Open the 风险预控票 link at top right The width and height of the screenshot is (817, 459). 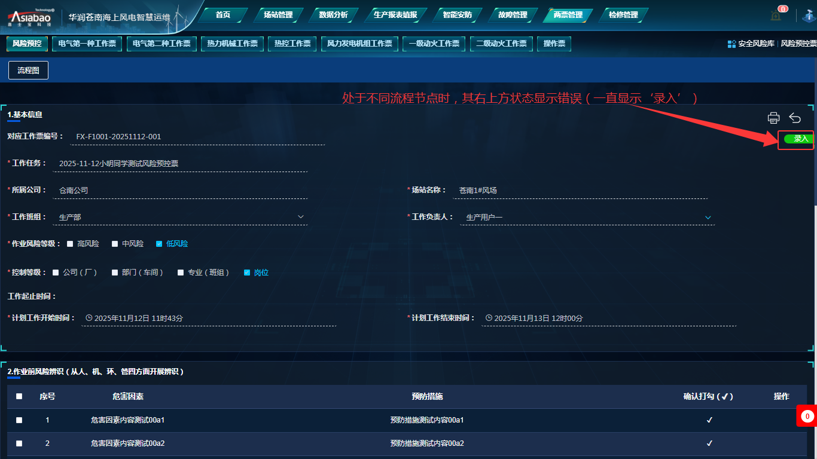[798, 44]
